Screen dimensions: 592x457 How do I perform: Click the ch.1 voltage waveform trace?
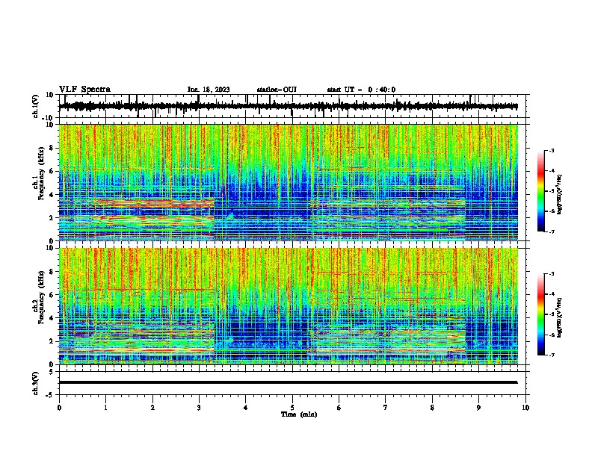coord(289,106)
